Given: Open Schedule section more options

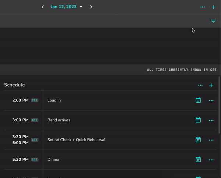Looking at the screenshot, I should [x=200, y=85].
